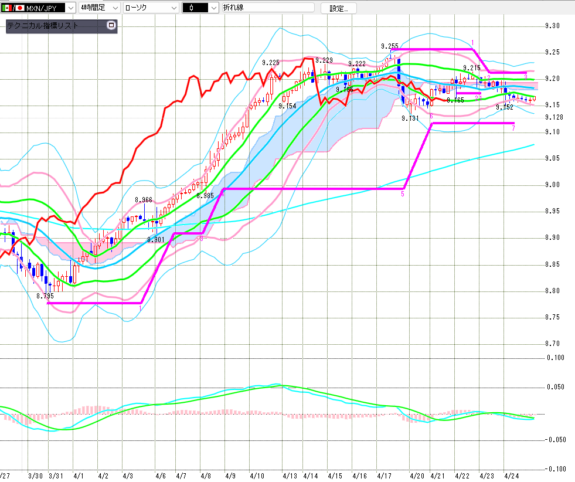Click the 9.128 current price label
Viewport: 575px width, 482px height.
coord(553,117)
